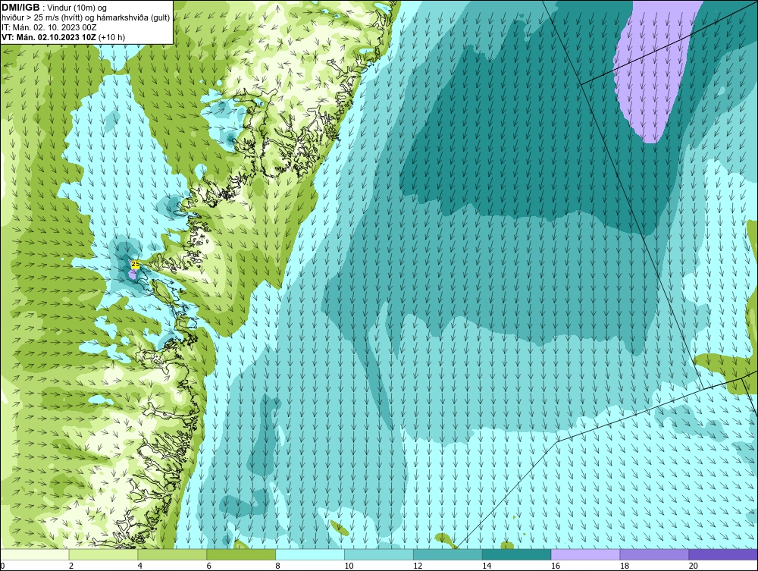
Task: Click the legend label '8'
Action: point(277,566)
